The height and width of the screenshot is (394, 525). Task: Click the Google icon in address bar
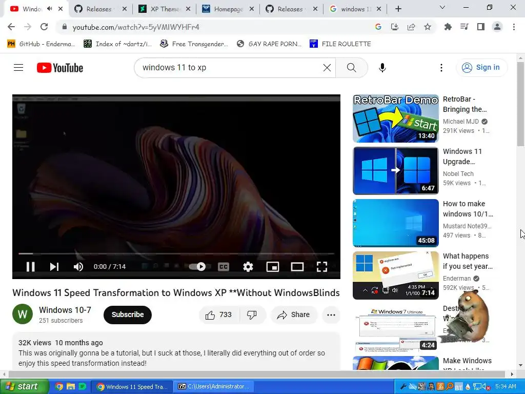[x=378, y=27]
